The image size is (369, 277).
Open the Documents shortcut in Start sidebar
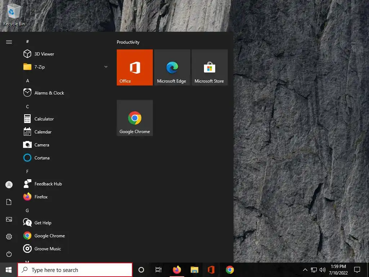pos(9,202)
